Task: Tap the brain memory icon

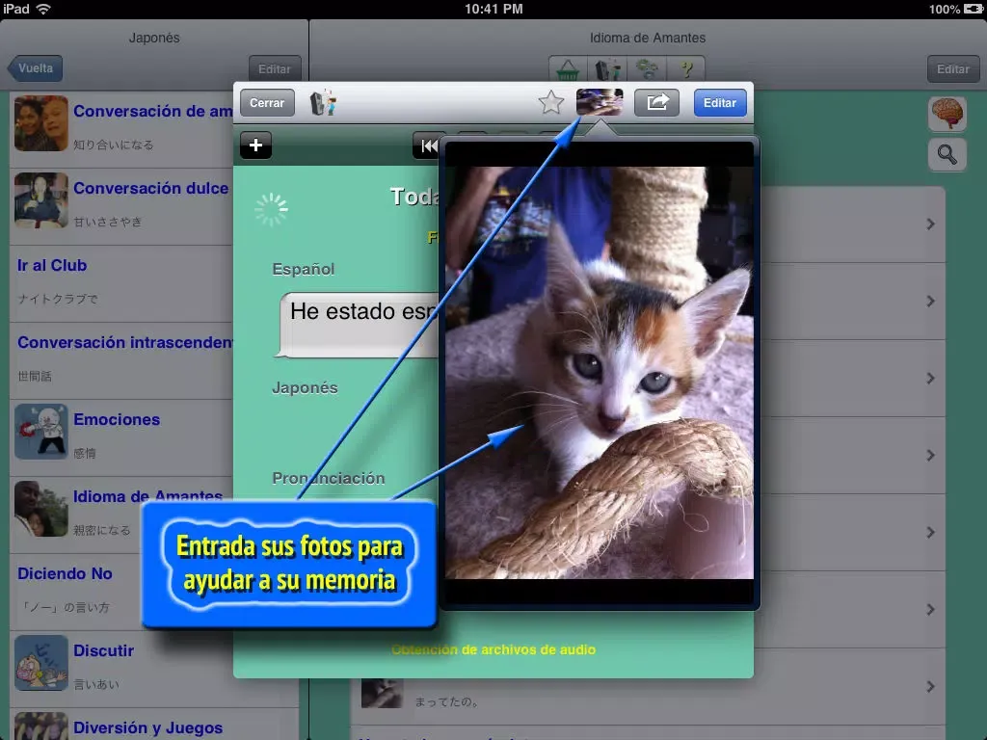Action: coord(947,114)
